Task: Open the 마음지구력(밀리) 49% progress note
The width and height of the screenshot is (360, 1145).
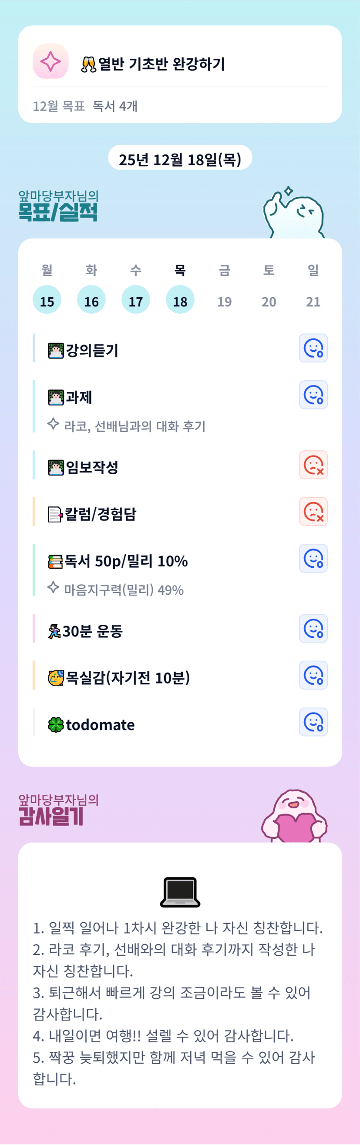Action: (x=123, y=589)
